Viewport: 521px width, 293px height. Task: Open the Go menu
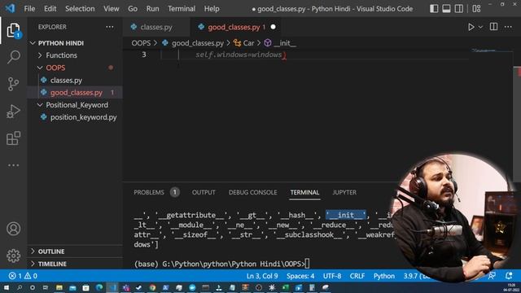pyautogui.click(x=133, y=9)
